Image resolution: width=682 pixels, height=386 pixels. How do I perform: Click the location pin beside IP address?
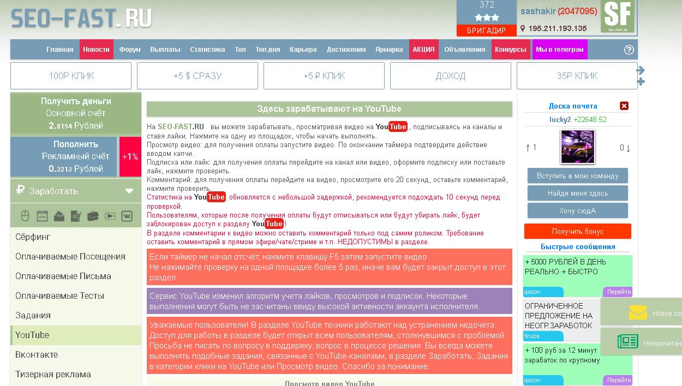coord(523,28)
